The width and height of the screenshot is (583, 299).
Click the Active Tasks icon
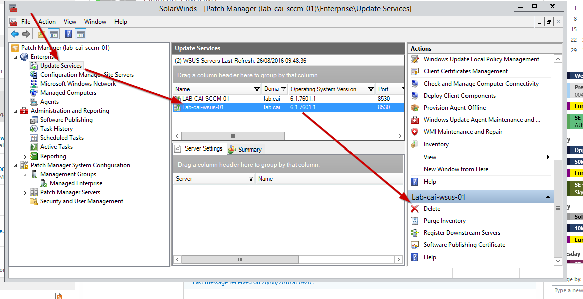(x=34, y=147)
